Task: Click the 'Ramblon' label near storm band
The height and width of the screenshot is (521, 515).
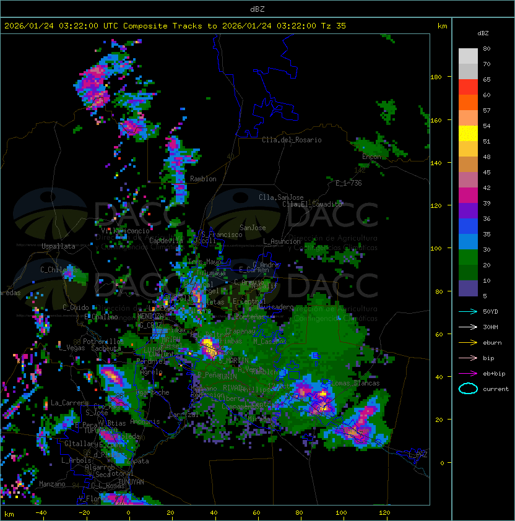Action: (x=203, y=179)
